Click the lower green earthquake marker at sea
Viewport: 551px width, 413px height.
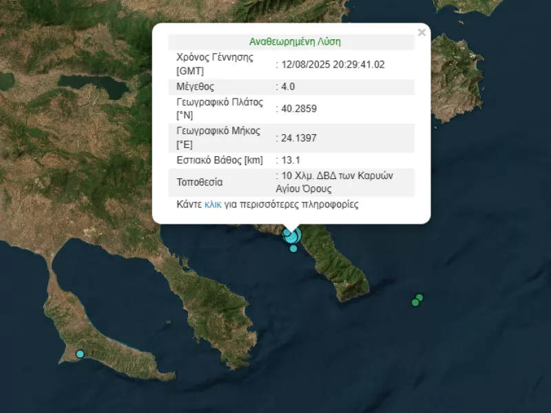(x=415, y=302)
